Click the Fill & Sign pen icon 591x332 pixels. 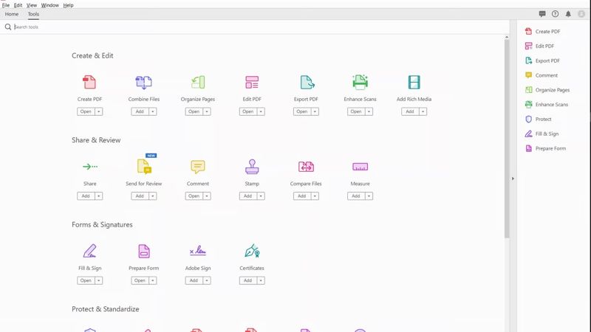[x=89, y=251]
